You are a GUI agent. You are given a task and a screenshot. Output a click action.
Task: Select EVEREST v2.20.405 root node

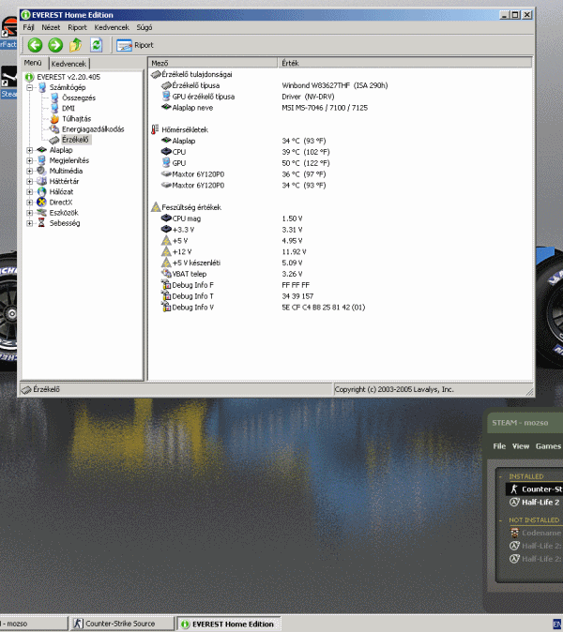tap(68, 77)
